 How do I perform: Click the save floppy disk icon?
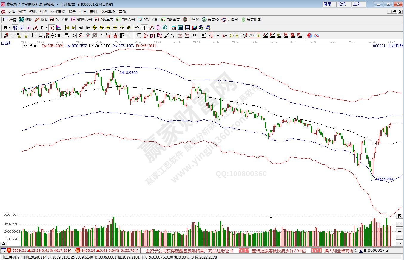(x=194, y=28)
